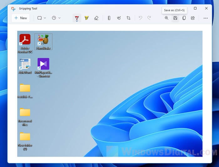
Task: Select the Eraser tool
Action: click(x=96, y=18)
